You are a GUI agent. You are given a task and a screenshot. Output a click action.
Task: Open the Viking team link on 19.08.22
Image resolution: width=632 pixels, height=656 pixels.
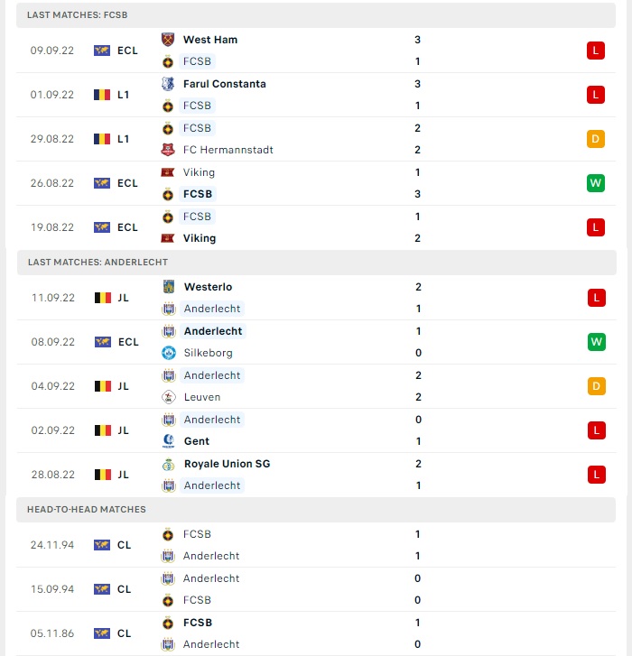tap(200, 238)
